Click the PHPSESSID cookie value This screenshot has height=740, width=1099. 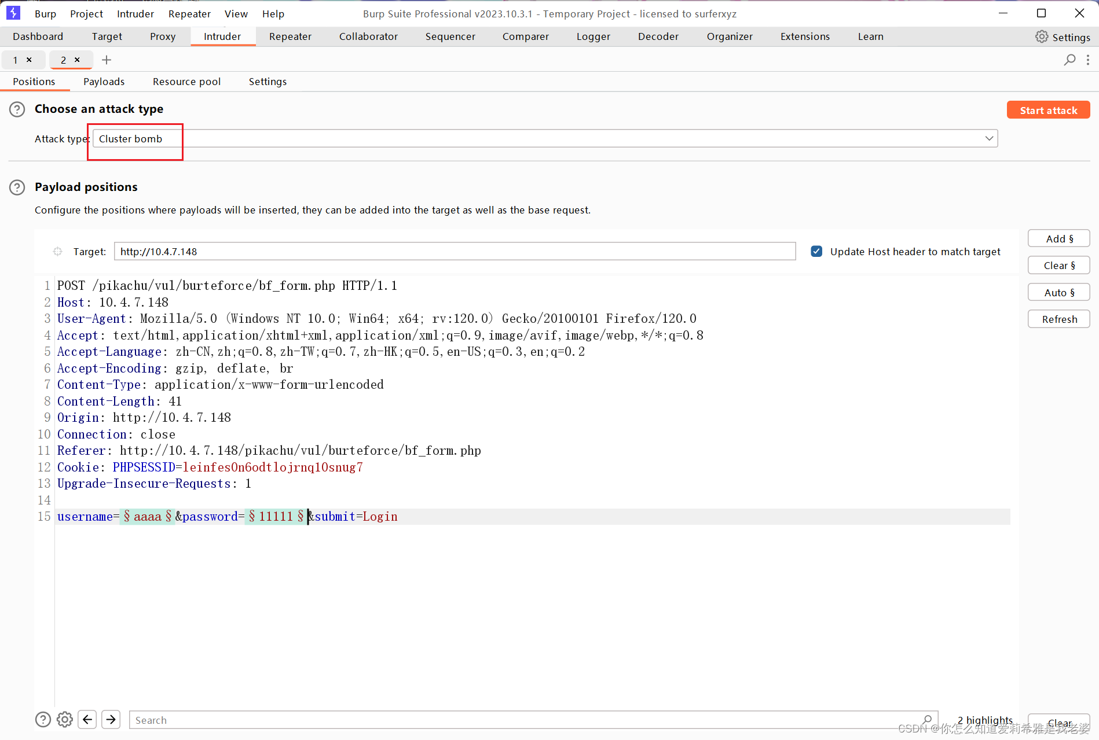click(x=273, y=467)
